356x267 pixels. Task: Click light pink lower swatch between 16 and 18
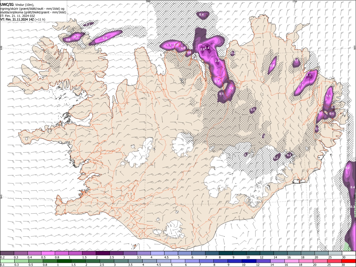click(x=291, y=261)
